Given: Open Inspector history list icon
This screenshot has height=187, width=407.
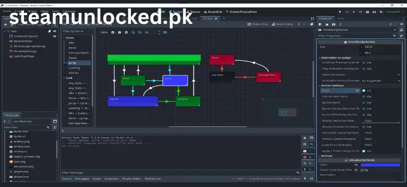Looking at the screenshot, I should point(401,24).
